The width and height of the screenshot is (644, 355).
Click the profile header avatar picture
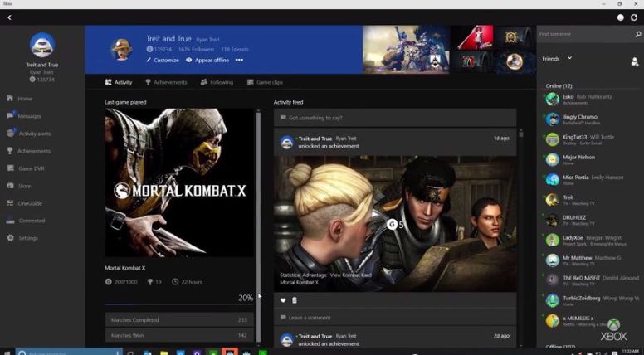pyautogui.click(x=121, y=50)
